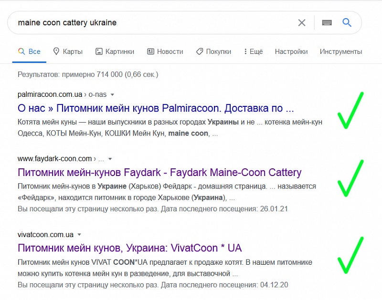Click the snippet mentioning 'Котята мейн куны'

[170, 128]
